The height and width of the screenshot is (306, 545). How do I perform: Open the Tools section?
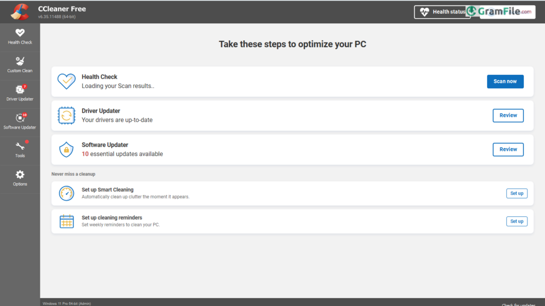pyautogui.click(x=20, y=150)
